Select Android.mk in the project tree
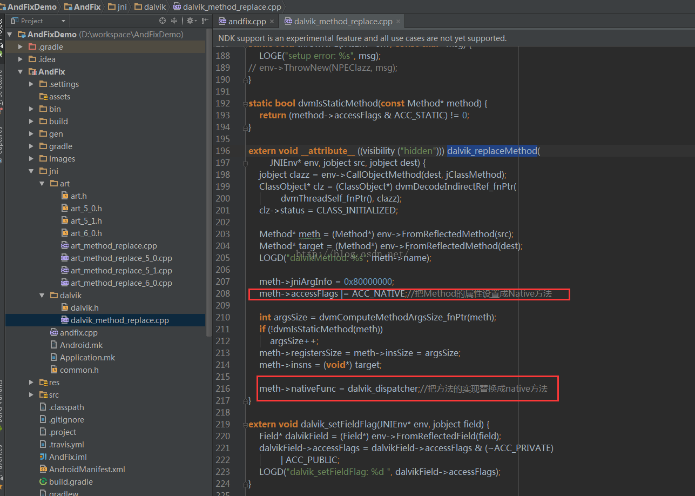 [x=81, y=345]
